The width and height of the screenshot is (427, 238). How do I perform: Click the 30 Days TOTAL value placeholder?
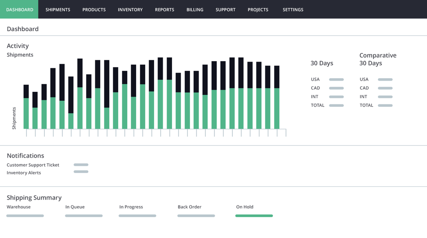point(336,106)
